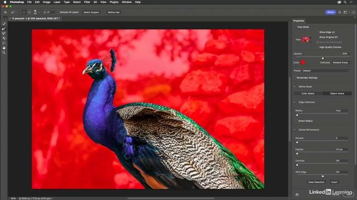The width and height of the screenshot is (357, 200).
Task: Enable High Quality Preview checkbox
Action: [317, 47]
